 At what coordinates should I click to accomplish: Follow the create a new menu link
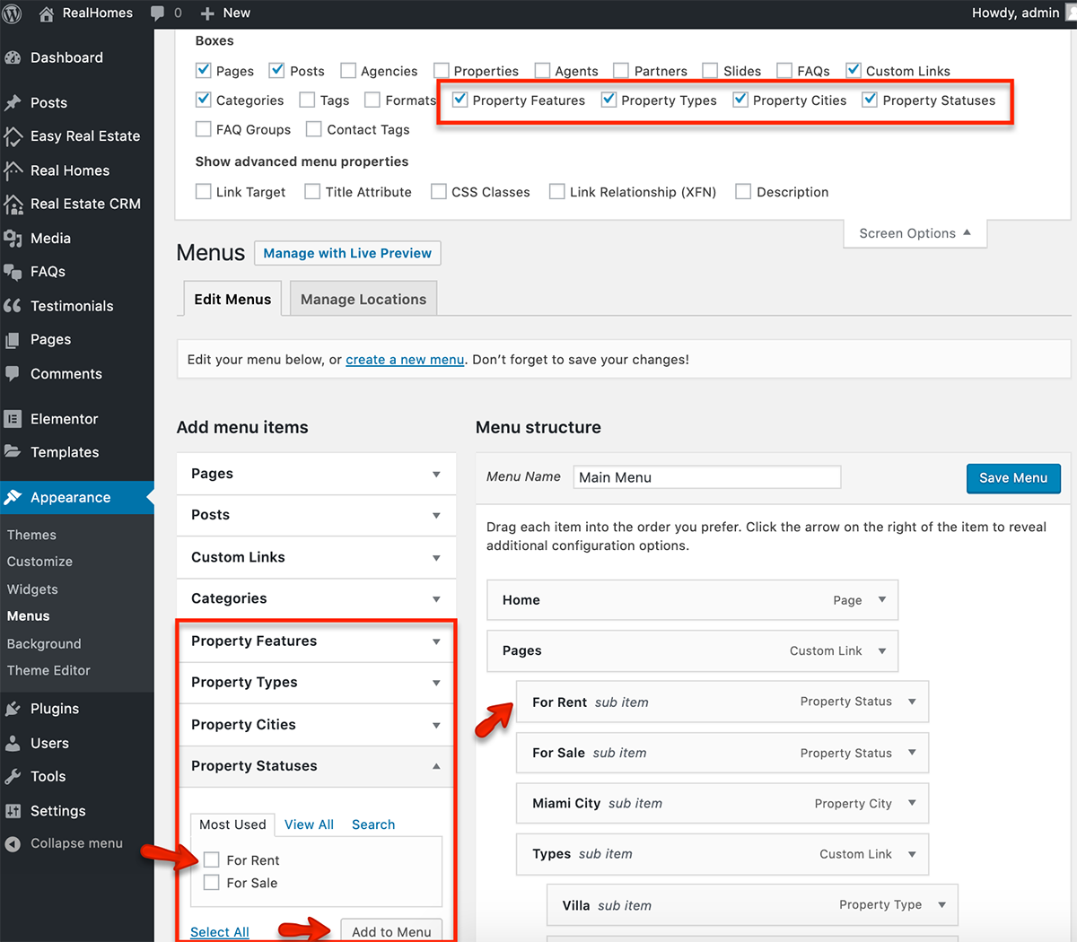pos(405,360)
